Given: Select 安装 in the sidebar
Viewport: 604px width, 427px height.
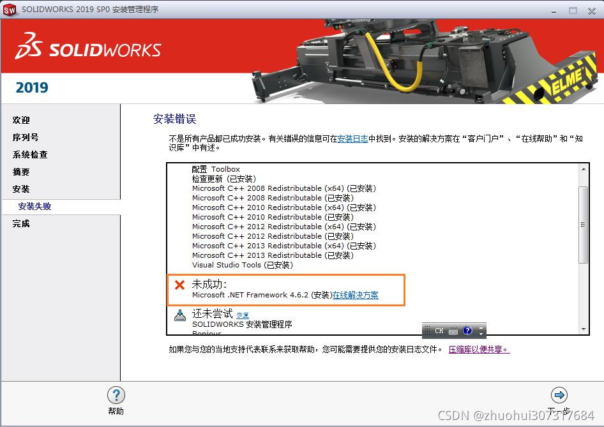Looking at the screenshot, I should (x=21, y=189).
